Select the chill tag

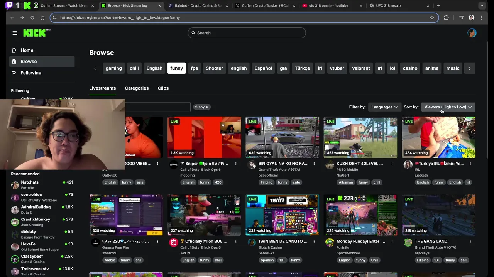tap(134, 68)
